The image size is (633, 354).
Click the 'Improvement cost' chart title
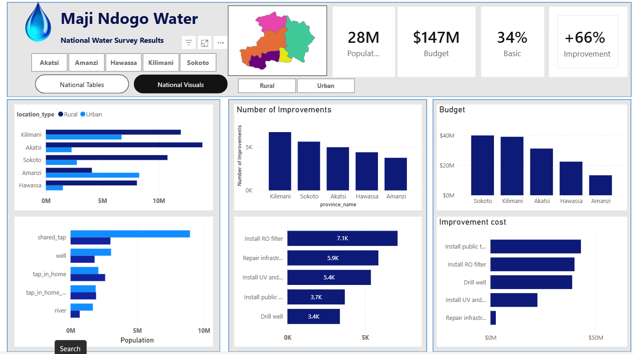pos(473,222)
